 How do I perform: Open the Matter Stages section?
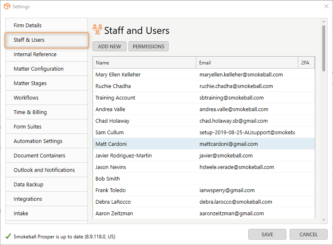point(47,83)
